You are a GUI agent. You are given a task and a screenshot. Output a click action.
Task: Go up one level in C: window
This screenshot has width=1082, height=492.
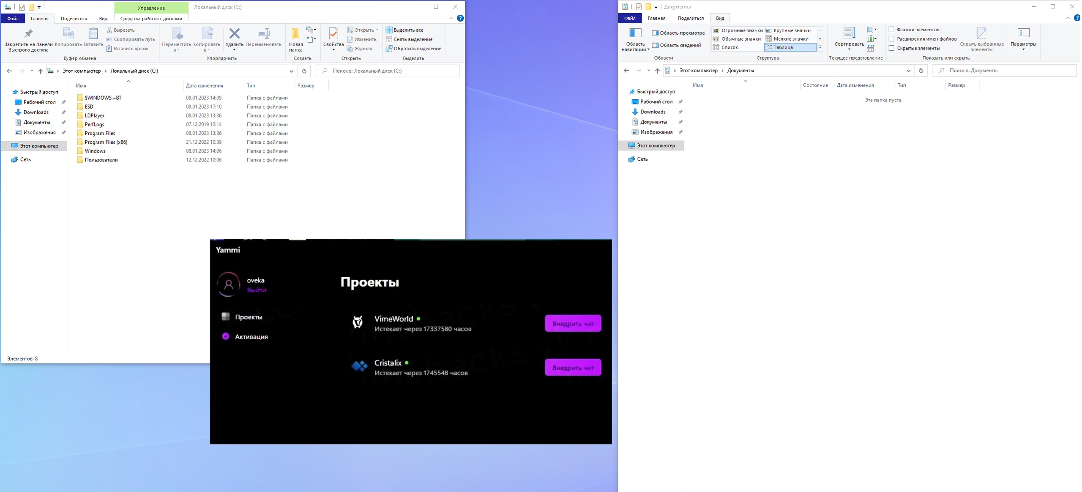click(40, 71)
